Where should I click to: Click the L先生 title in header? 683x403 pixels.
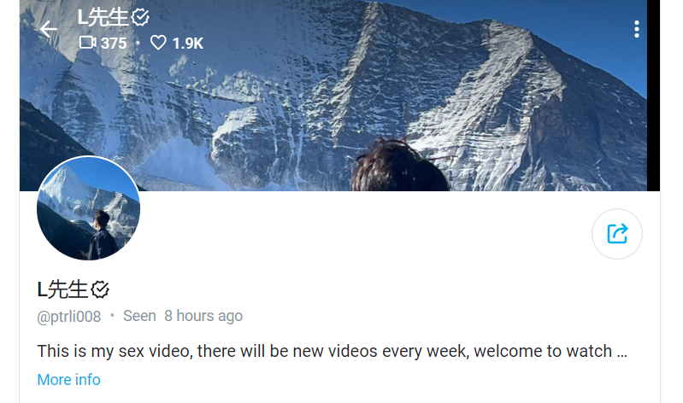103,17
